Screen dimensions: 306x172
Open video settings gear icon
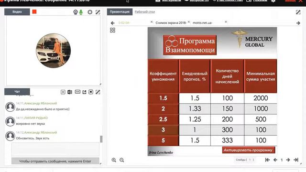point(90,12)
